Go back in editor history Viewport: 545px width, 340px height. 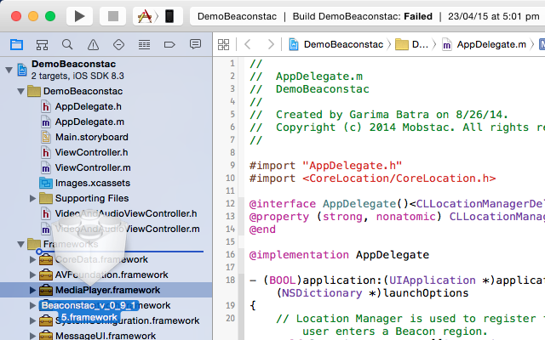coord(248,44)
